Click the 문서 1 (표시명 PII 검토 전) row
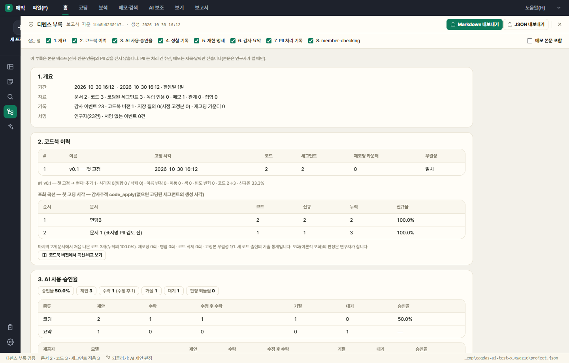Image resolution: width=569 pixels, height=363 pixels. coord(252,232)
